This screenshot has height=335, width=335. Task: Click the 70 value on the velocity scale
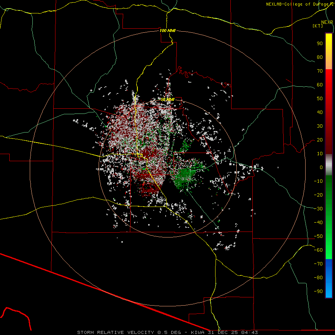(x=320, y=71)
